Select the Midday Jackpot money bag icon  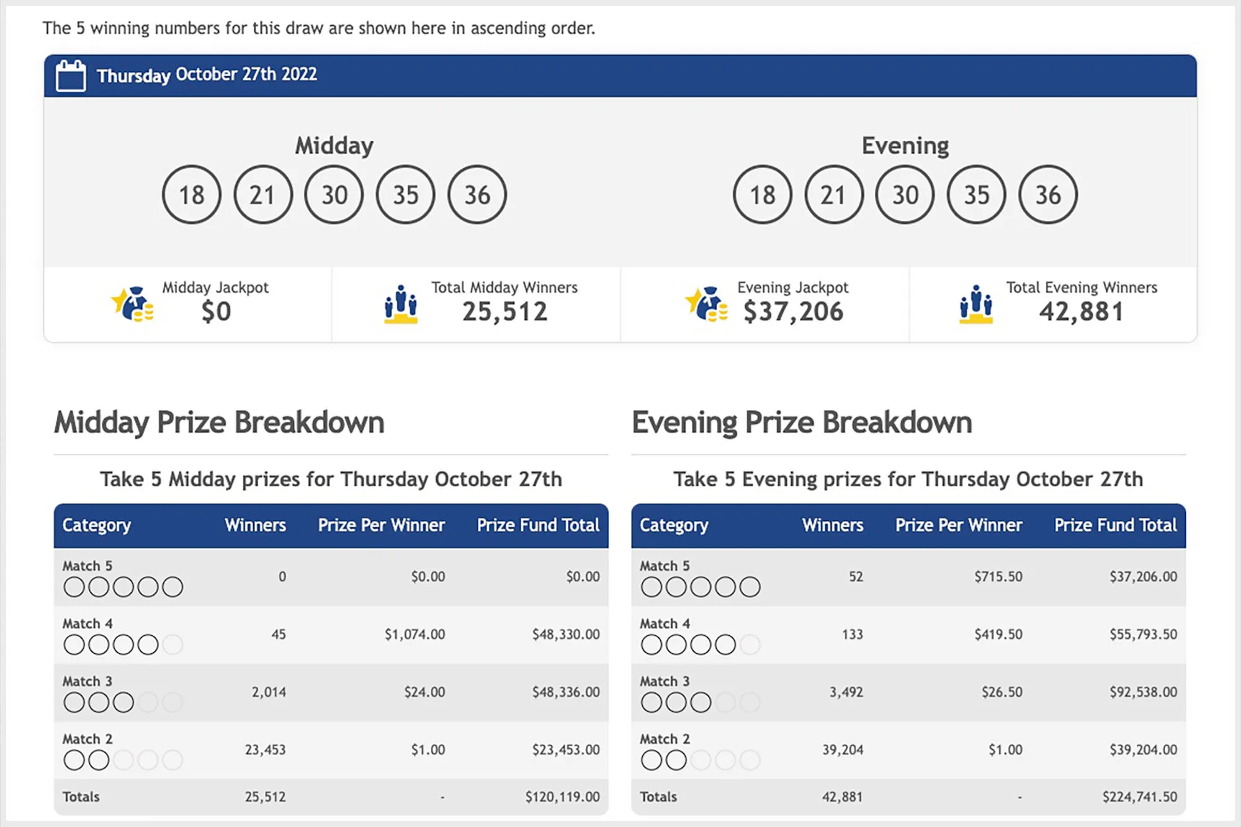pyautogui.click(x=132, y=305)
